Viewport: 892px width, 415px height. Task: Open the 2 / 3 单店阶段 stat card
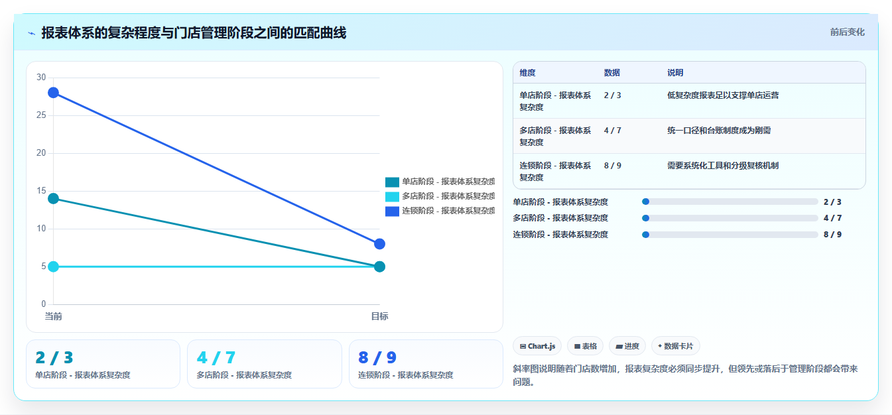tap(103, 364)
